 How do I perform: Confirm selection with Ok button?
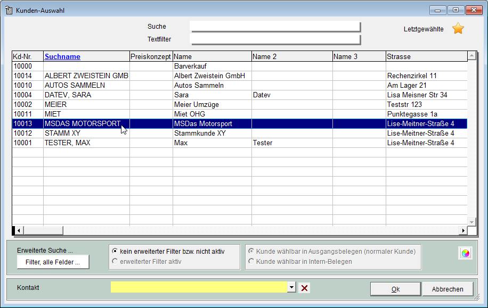pyautogui.click(x=395, y=289)
